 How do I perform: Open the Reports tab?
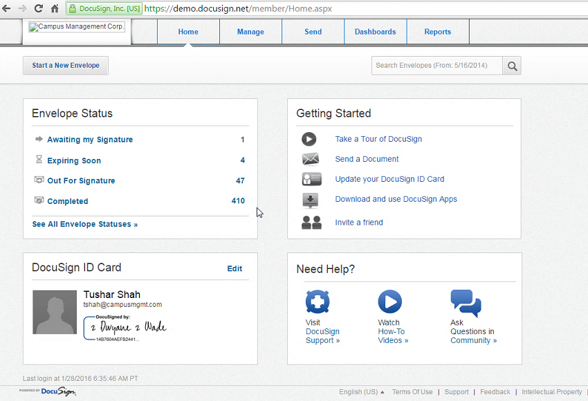(437, 31)
